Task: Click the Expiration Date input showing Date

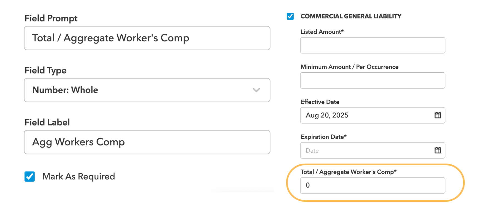Action: pyautogui.click(x=361, y=150)
